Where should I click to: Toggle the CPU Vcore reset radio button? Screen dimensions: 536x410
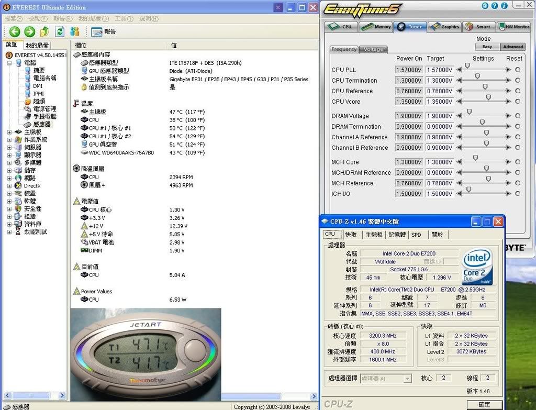(518, 102)
